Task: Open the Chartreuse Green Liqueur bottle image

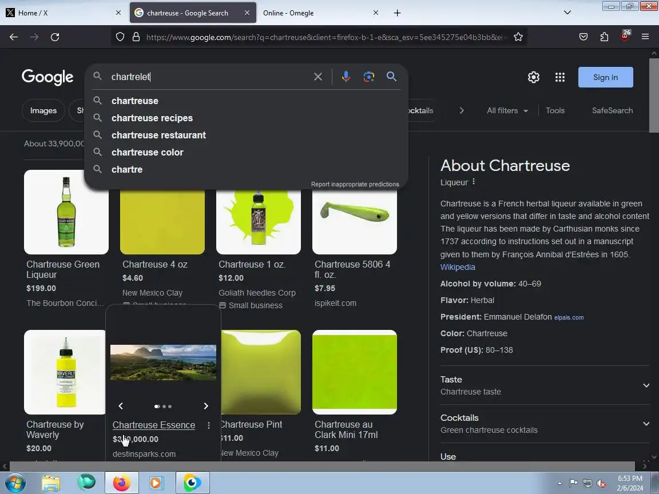Action: pos(66,212)
